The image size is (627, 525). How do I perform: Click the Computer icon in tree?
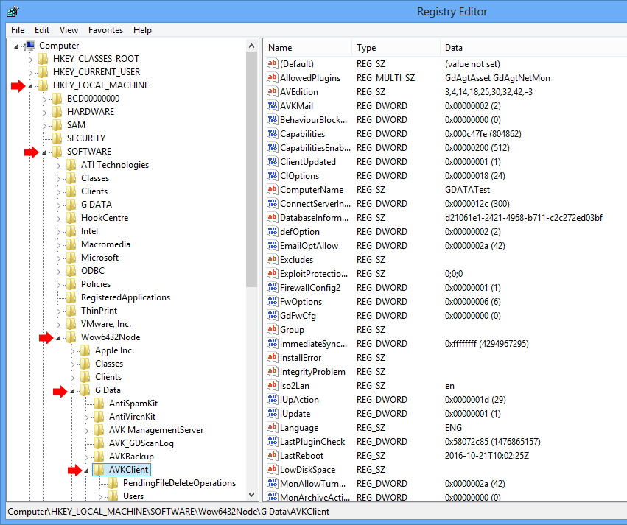click(x=30, y=46)
